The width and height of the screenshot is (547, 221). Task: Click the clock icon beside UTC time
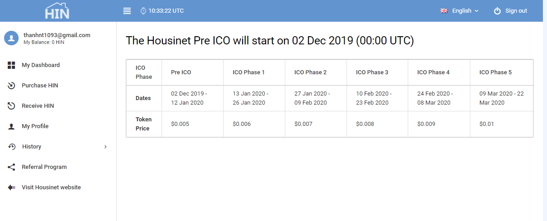(x=143, y=11)
